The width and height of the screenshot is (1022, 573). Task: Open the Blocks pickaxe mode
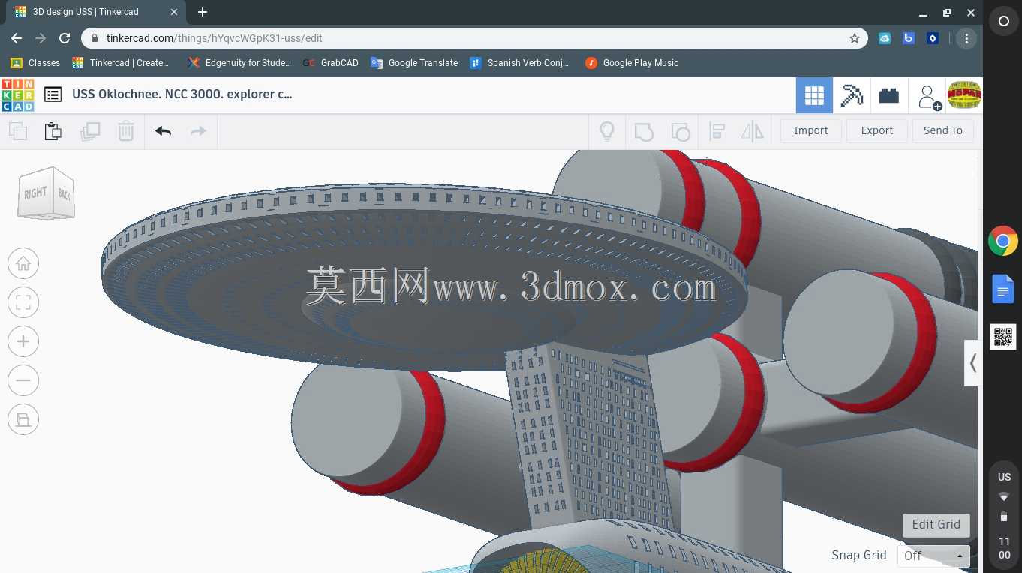click(852, 95)
